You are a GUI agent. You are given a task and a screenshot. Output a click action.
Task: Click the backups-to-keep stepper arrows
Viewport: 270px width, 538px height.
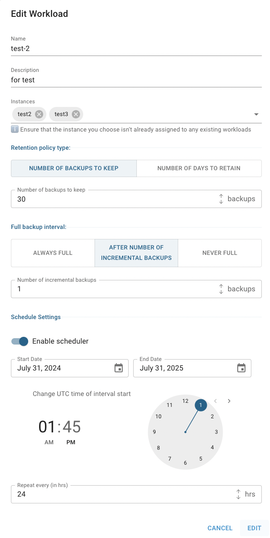point(221,198)
